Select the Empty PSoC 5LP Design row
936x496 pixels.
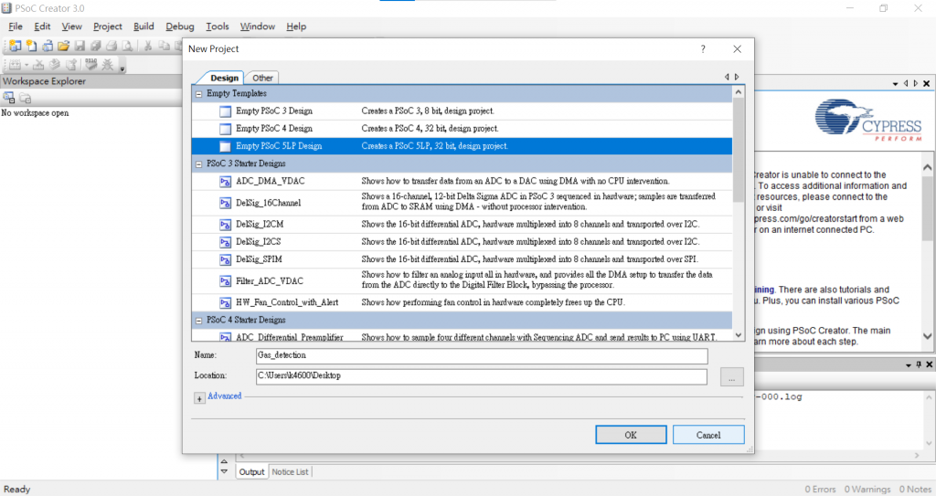462,146
